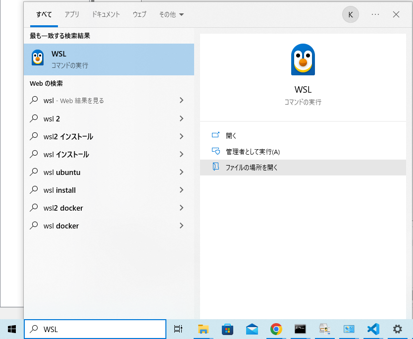Select the 'wsl インストール' suggestion
The width and height of the screenshot is (413, 339).
pyautogui.click(x=109, y=154)
